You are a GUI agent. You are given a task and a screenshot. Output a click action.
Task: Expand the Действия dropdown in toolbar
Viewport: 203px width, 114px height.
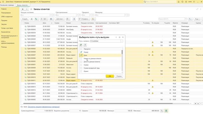[60, 19]
